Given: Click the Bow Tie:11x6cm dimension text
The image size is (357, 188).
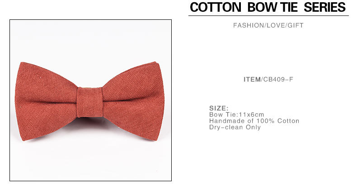Looking at the screenshot, I should tap(236, 115).
